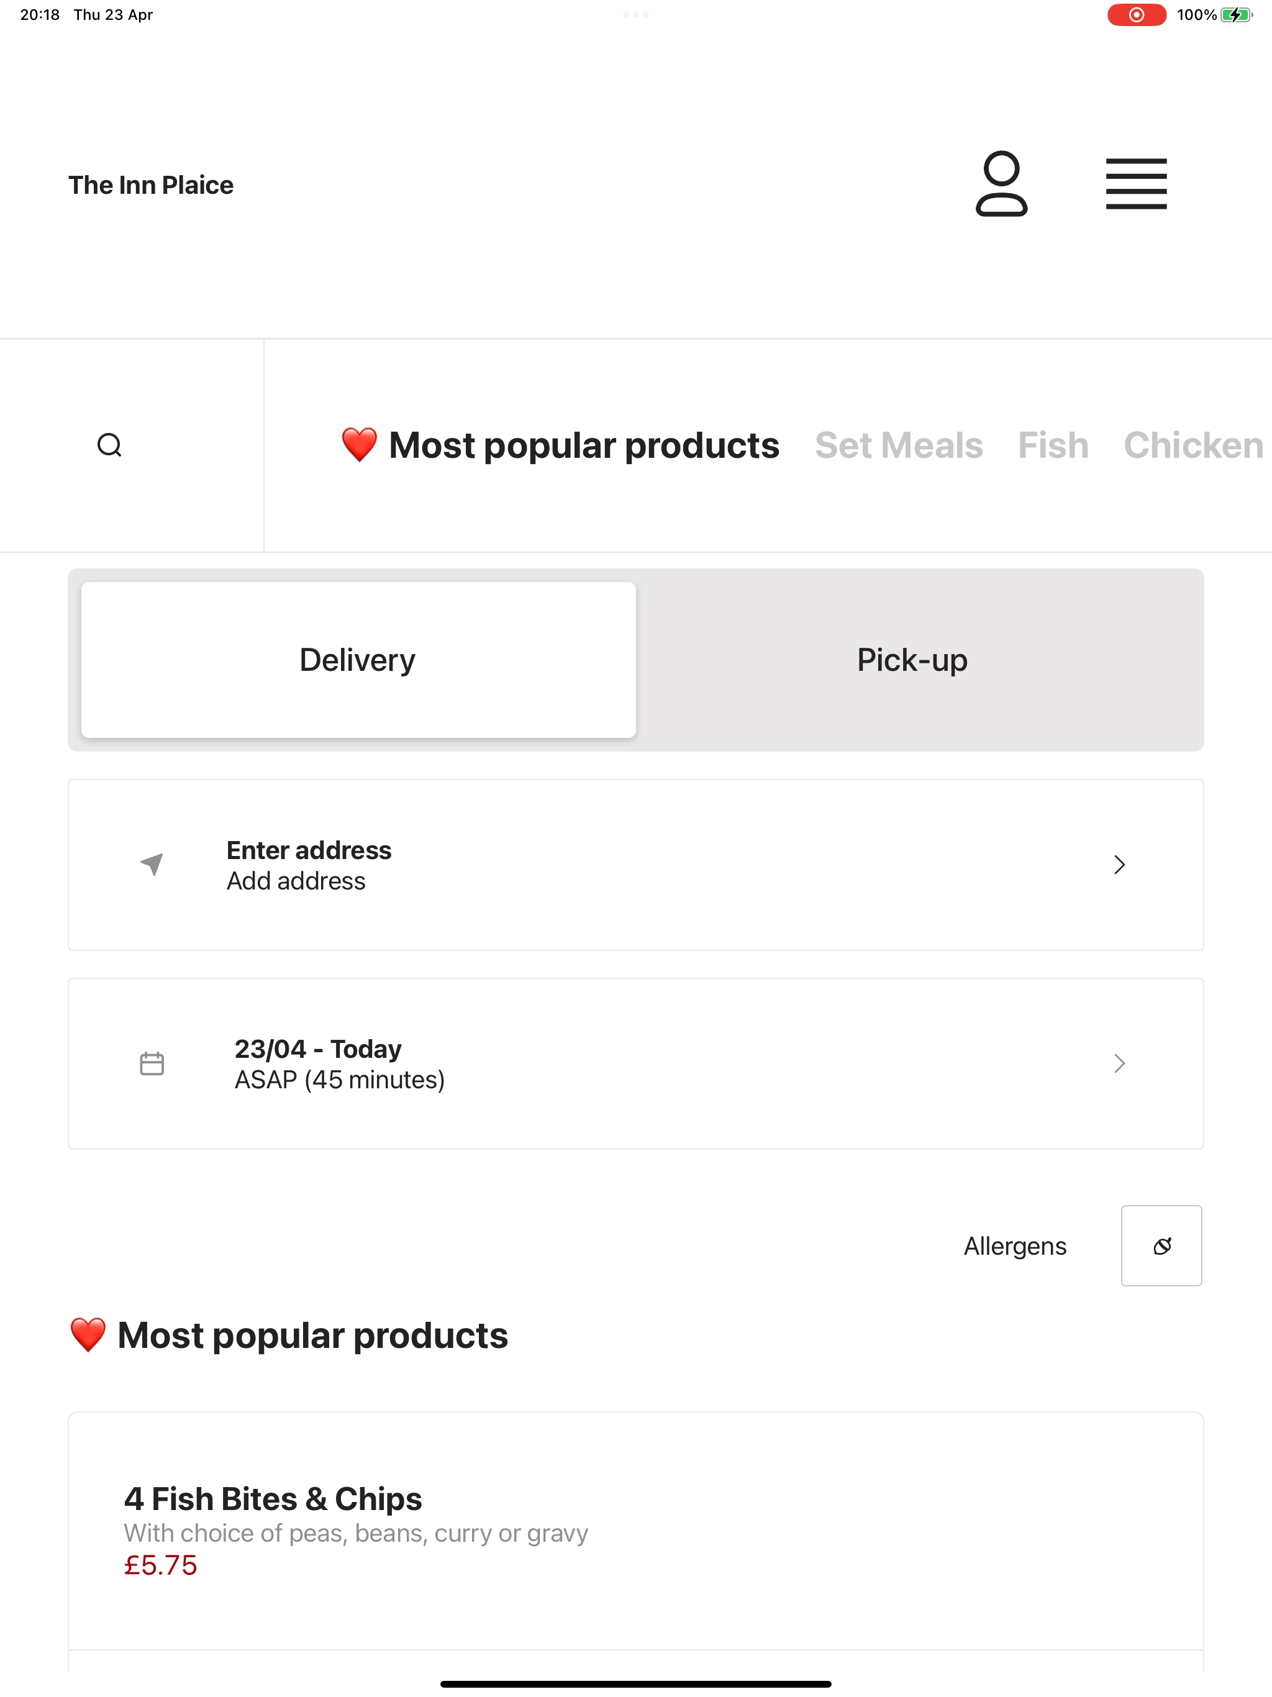1272x1697 pixels.
Task: Switch order type to Delivery
Action: point(358,660)
